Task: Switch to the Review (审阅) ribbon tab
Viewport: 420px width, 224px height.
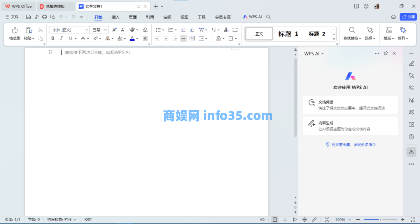Action: click(167, 17)
